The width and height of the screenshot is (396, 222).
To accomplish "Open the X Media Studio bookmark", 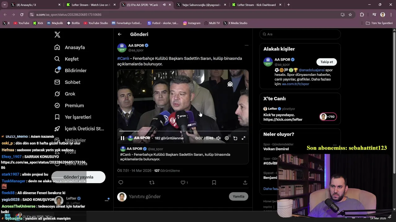I will [x=235, y=23].
